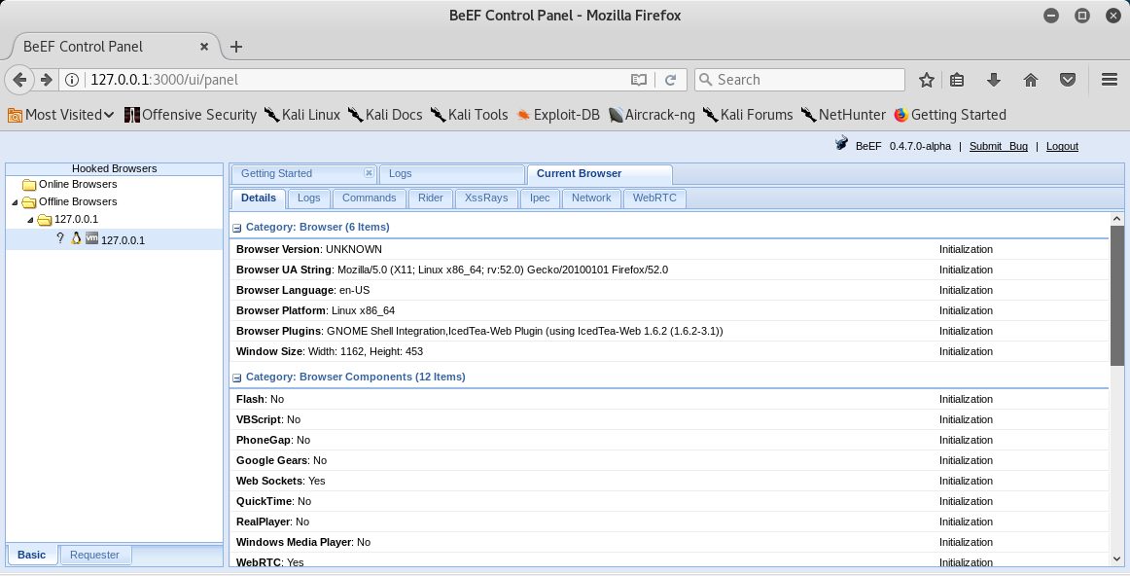The height and width of the screenshot is (576, 1130).
Task: Click the scrollbar up arrow in details panel
Action: pyautogui.click(x=1117, y=219)
